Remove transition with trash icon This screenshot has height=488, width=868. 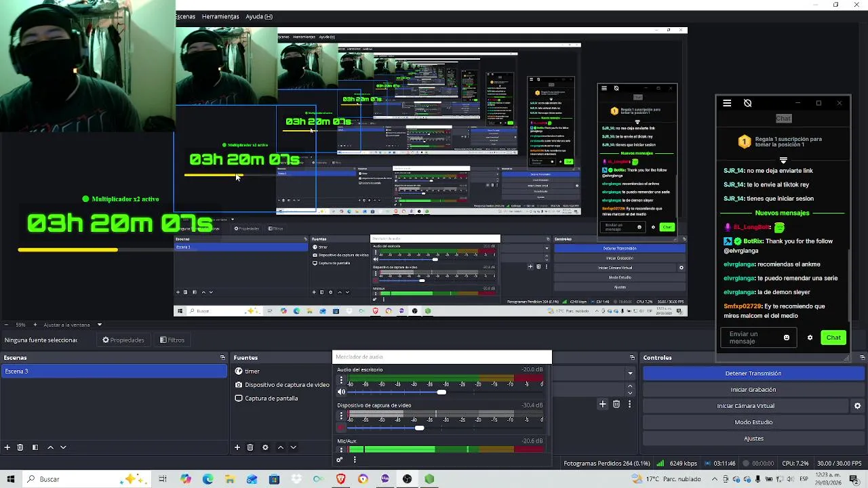click(x=616, y=404)
